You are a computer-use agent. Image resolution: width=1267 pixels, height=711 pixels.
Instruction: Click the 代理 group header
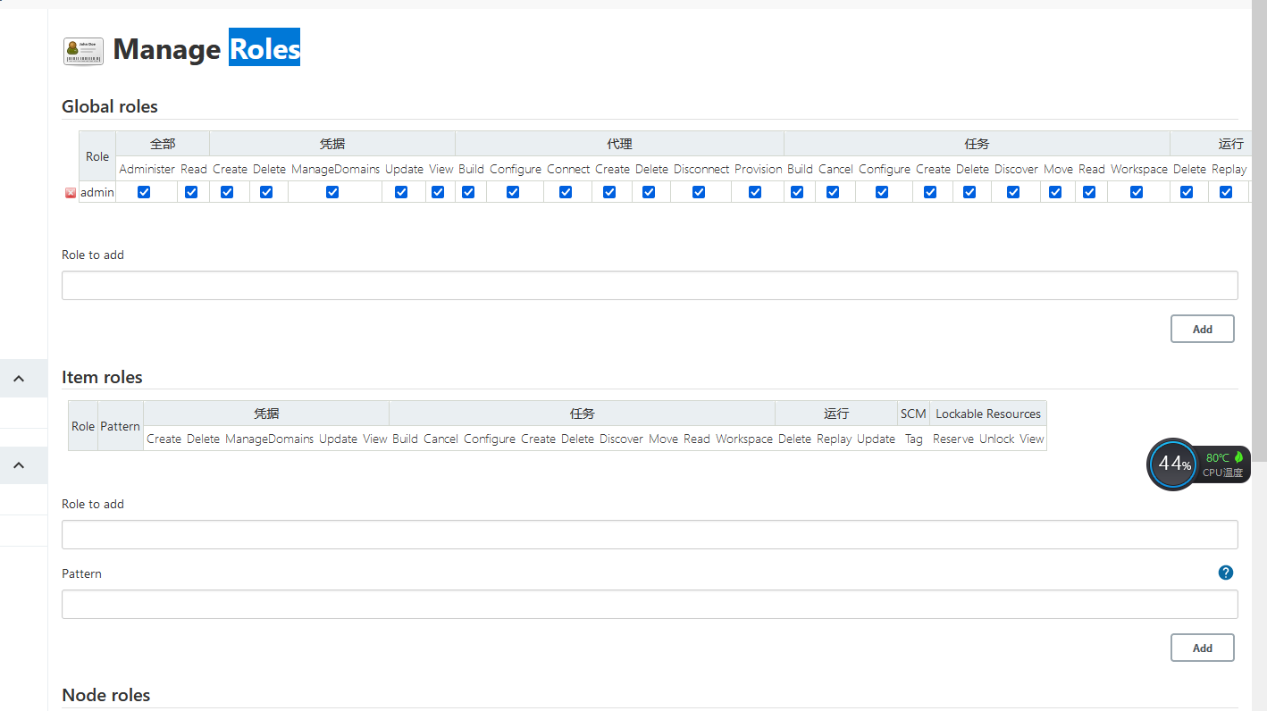point(619,144)
